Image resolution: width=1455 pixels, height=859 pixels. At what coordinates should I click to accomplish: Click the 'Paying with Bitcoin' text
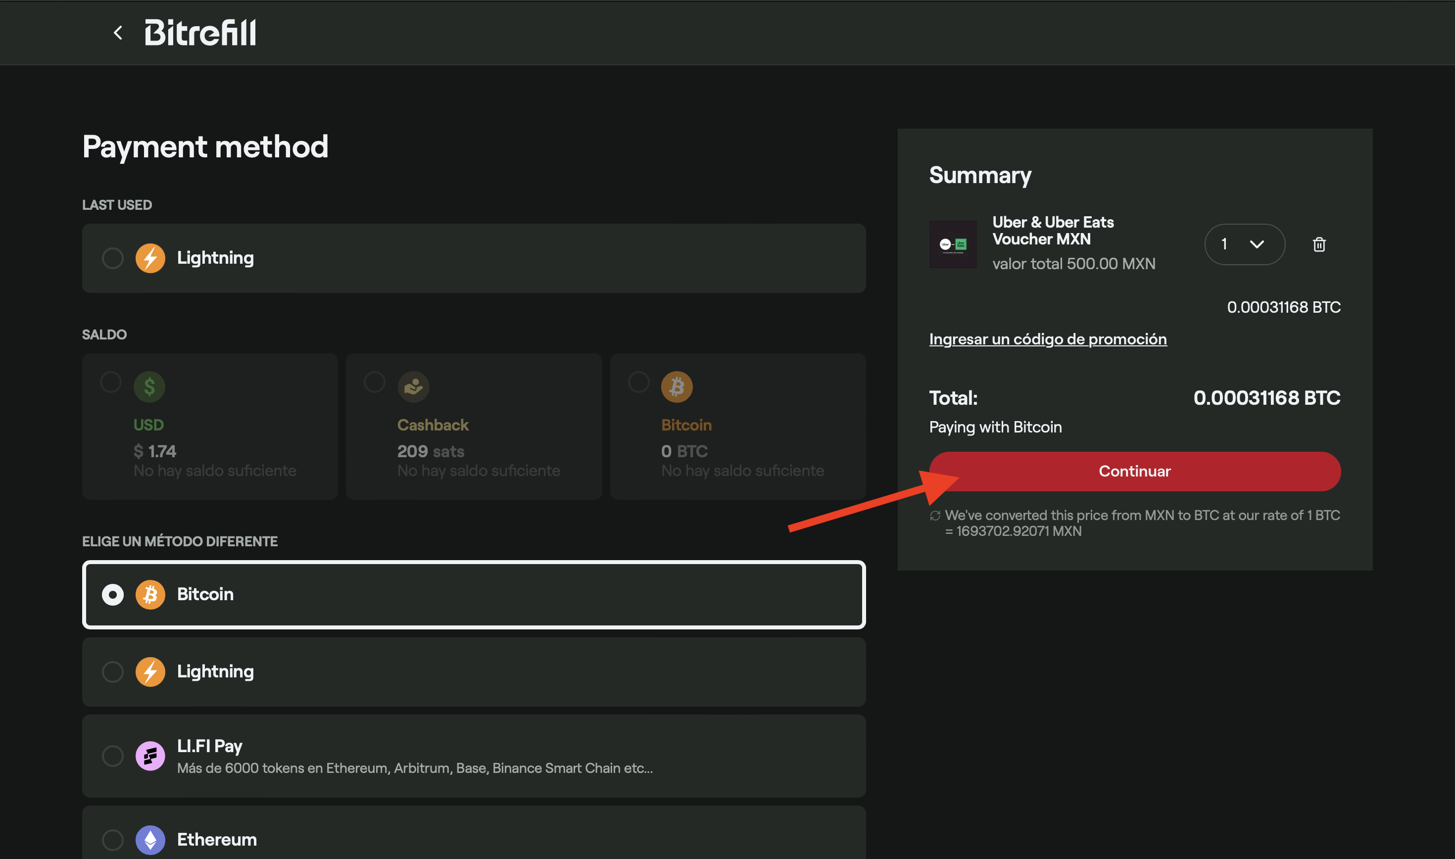coord(995,427)
